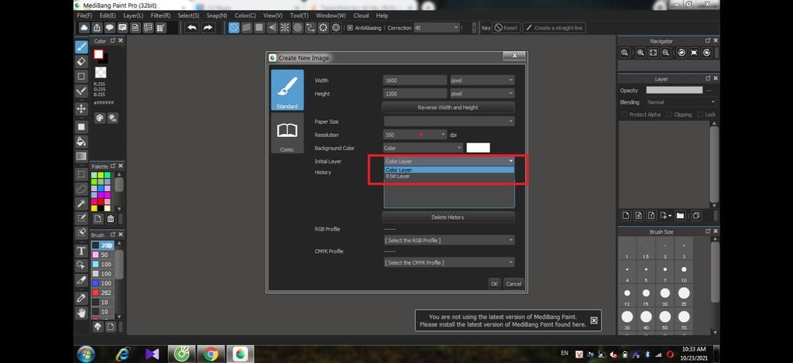Select the Lasso selection tool
The height and width of the screenshot is (363, 793).
[x=81, y=189]
